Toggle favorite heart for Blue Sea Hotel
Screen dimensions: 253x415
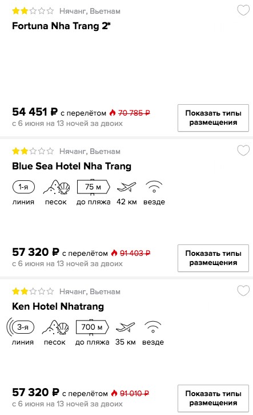(x=243, y=151)
